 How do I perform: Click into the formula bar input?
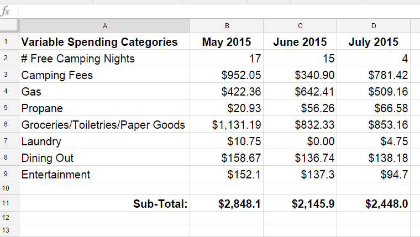(218, 12)
